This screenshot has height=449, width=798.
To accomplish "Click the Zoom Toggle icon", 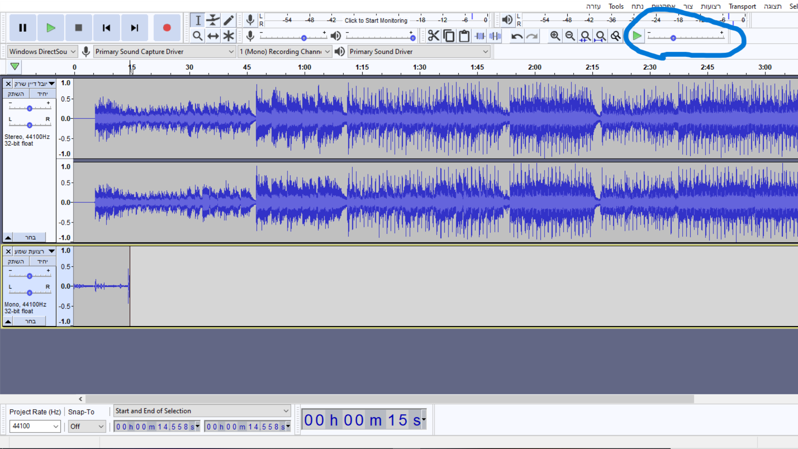I will 616,36.
